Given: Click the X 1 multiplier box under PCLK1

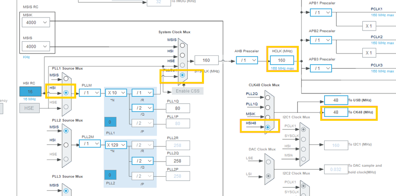Looking at the screenshot, I should pyautogui.click(x=369, y=26).
